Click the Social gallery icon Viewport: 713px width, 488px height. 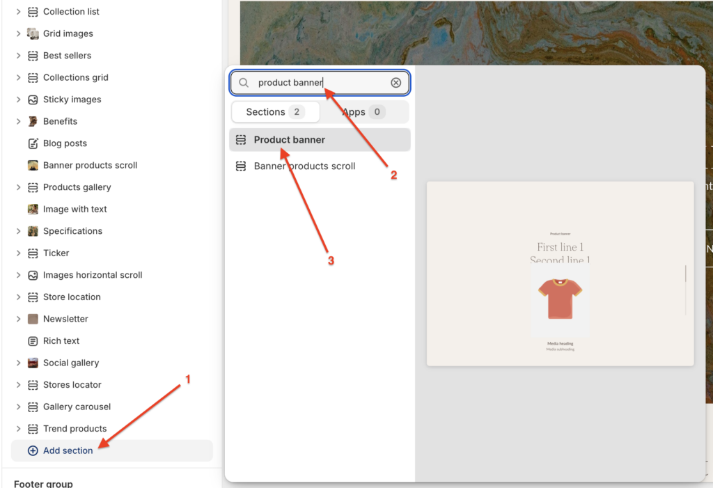pos(33,363)
